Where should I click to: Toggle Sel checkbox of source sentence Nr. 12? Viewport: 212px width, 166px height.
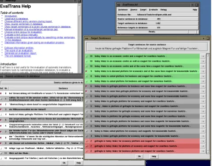1,158
